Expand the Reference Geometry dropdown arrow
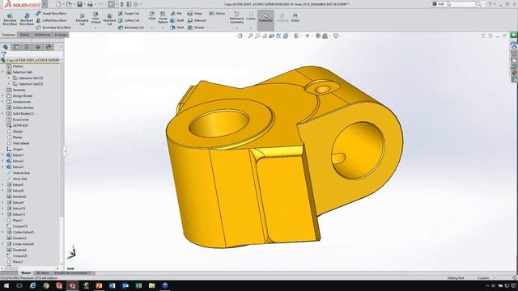Viewport: 518px width, 291px height. coord(236,28)
